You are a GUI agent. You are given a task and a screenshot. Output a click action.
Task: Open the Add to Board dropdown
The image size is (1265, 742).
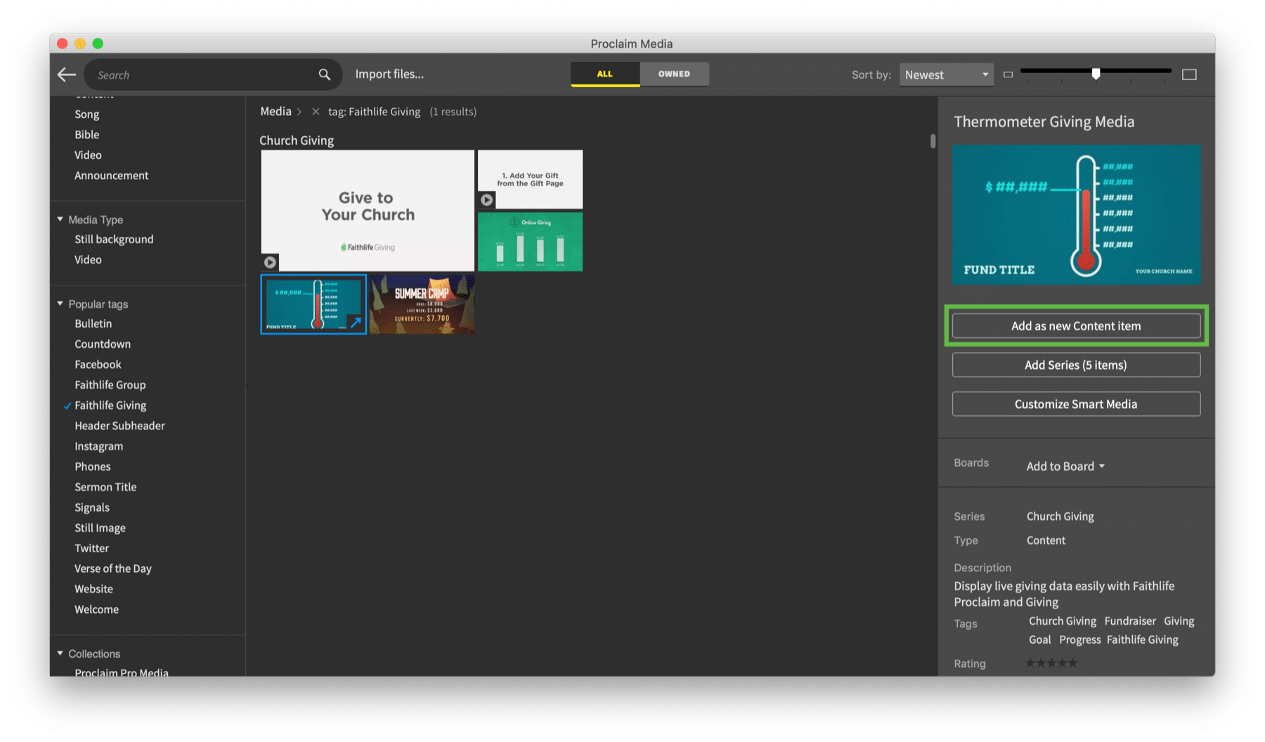click(x=1065, y=466)
